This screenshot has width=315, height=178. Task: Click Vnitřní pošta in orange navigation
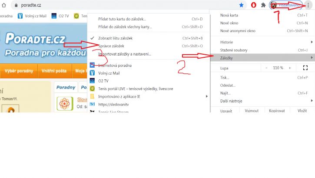tap(54, 71)
